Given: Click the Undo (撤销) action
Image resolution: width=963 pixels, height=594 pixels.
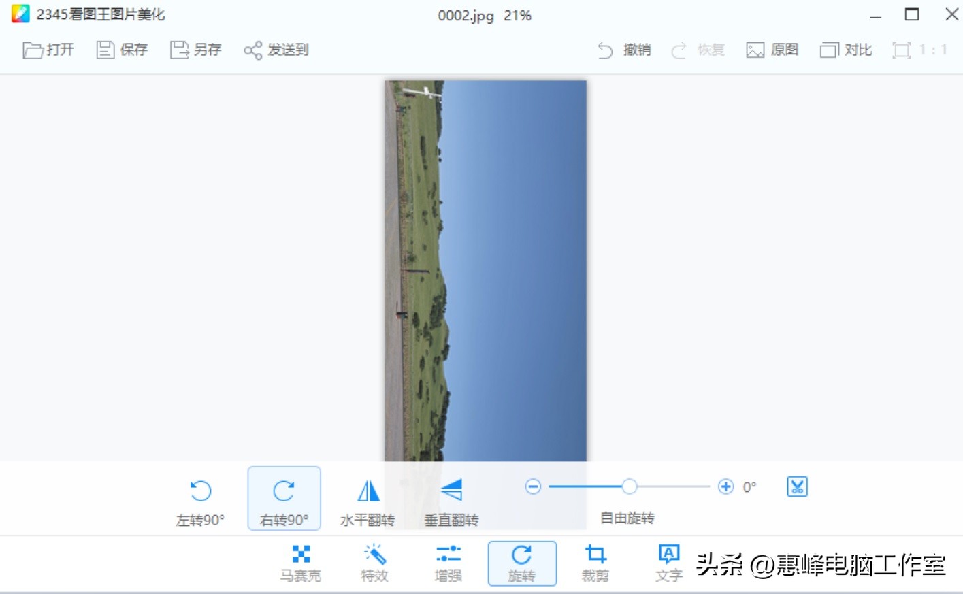Looking at the screenshot, I should pyautogui.click(x=625, y=49).
